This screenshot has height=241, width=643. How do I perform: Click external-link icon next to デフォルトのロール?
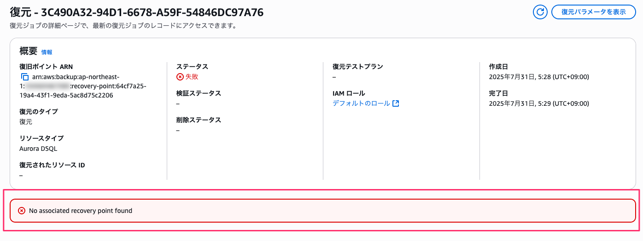(x=396, y=103)
